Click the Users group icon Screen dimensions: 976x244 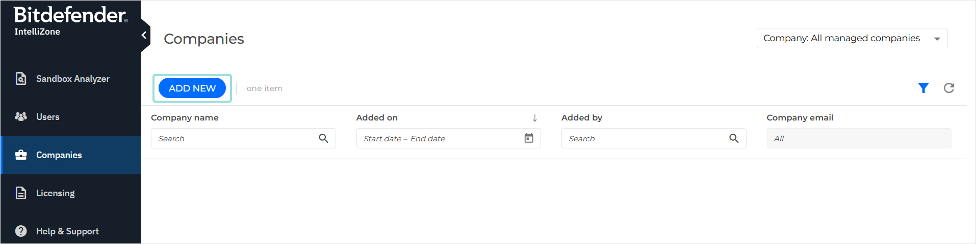coord(21,117)
